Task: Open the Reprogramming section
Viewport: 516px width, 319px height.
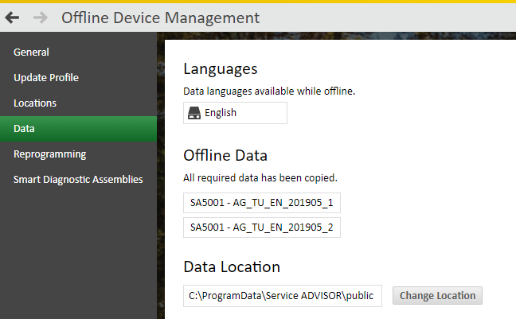Action: pyautogui.click(x=78, y=154)
